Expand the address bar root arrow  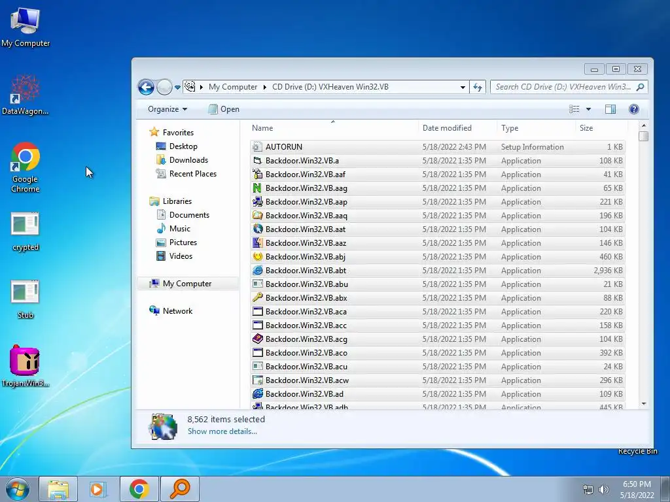point(202,87)
